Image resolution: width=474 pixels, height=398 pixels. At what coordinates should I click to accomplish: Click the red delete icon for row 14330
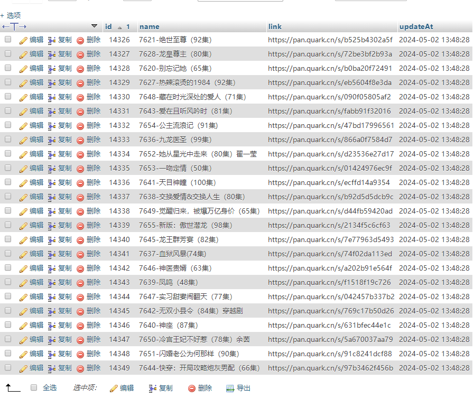click(80, 97)
